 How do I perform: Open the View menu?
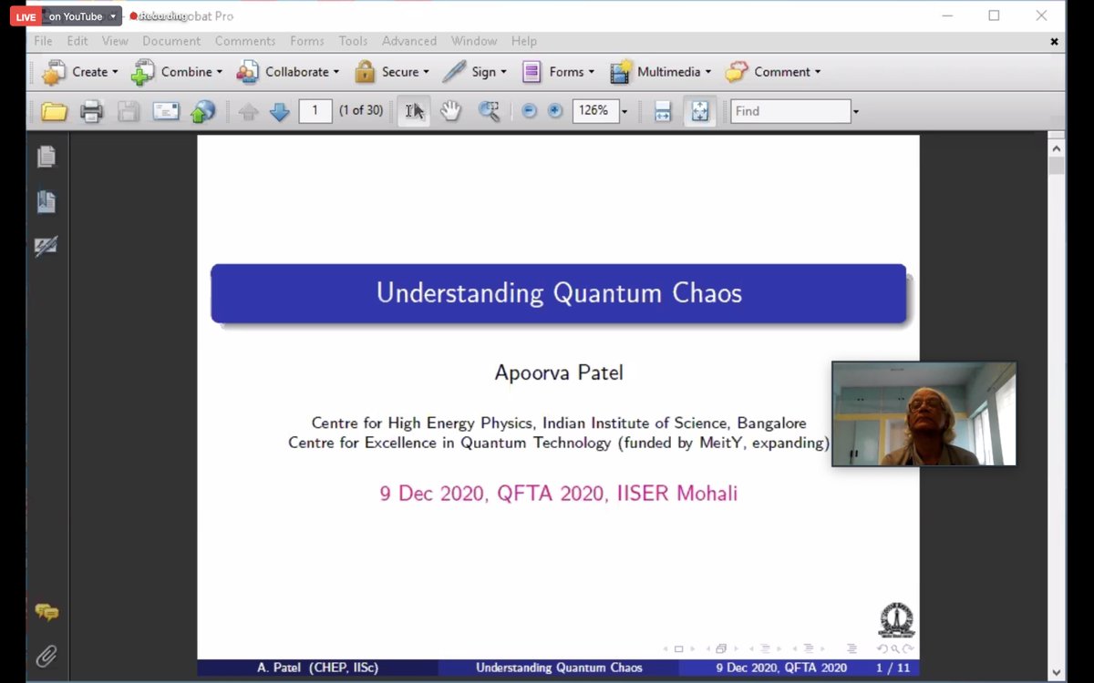tap(115, 41)
